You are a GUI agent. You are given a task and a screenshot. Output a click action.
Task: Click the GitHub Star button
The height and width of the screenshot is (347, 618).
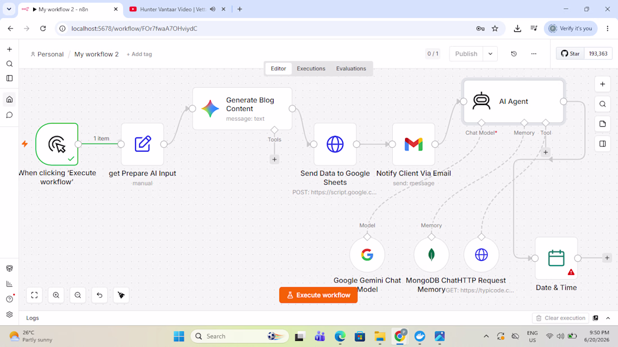pyautogui.click(x=570, y=53)
